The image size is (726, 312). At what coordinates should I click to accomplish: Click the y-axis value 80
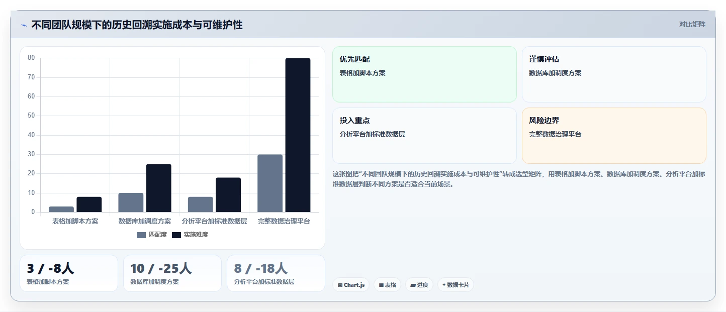click(31, 58)
